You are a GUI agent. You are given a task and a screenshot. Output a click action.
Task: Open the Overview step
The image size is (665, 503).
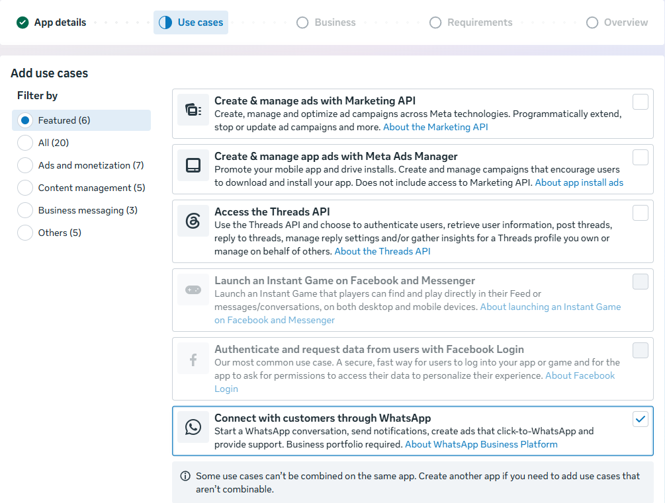[x=617, y=22]
